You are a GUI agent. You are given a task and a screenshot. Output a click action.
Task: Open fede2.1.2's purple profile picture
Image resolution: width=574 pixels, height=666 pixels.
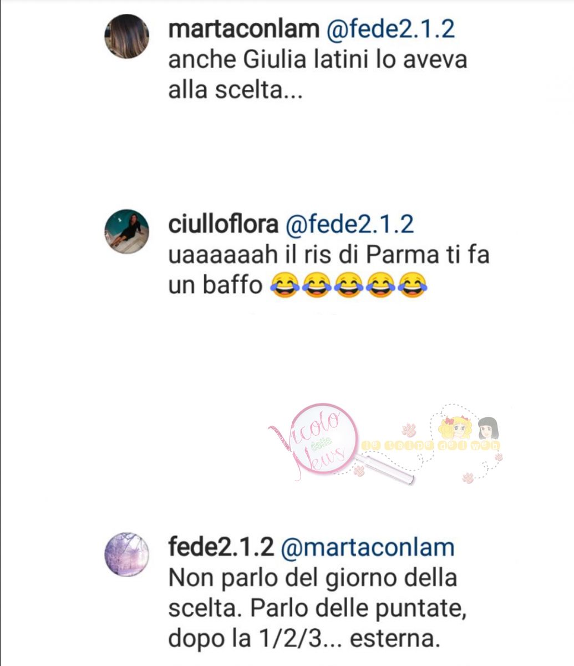pos(127,554)
